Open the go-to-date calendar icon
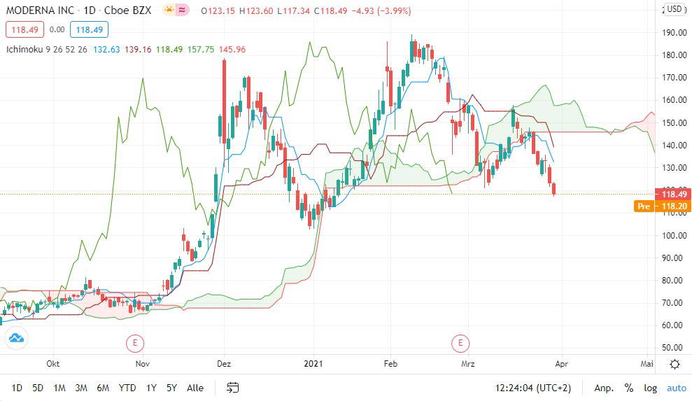The image size is (692, 401). click(x=232, y=388)
